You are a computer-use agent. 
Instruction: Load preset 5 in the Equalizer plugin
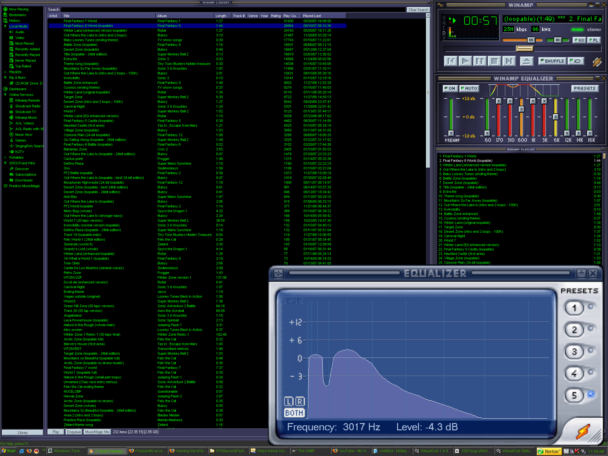[x=574, y=395]
